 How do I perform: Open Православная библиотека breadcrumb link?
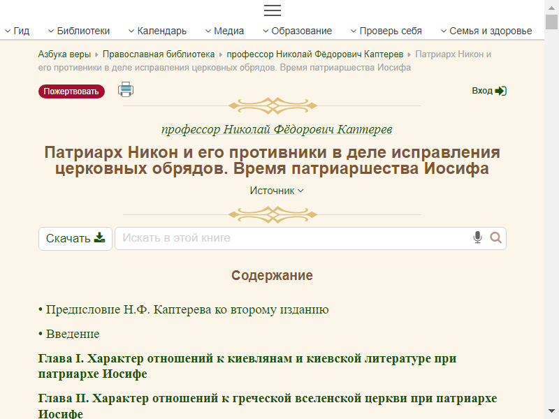(159, 54)
